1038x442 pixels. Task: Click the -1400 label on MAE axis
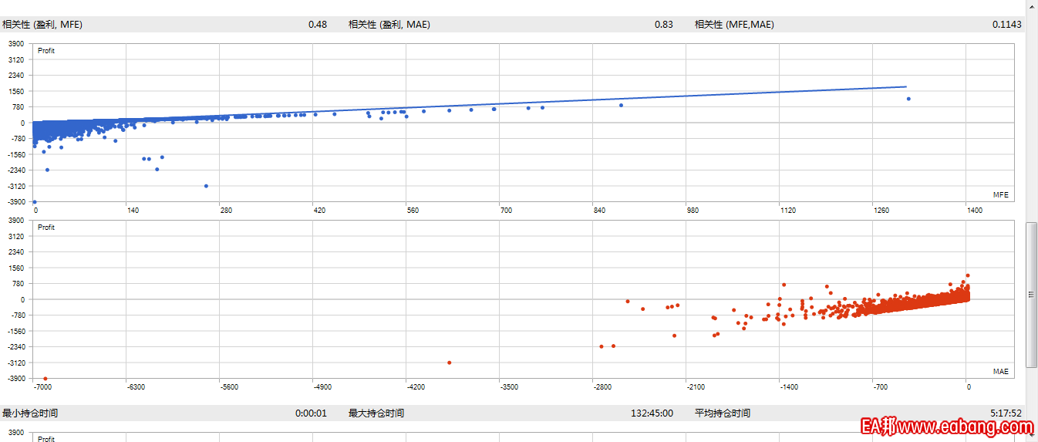pos(788,387)
